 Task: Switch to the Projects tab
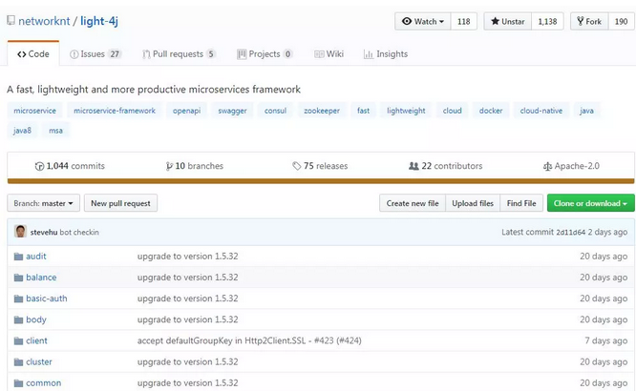click(265, 54)
